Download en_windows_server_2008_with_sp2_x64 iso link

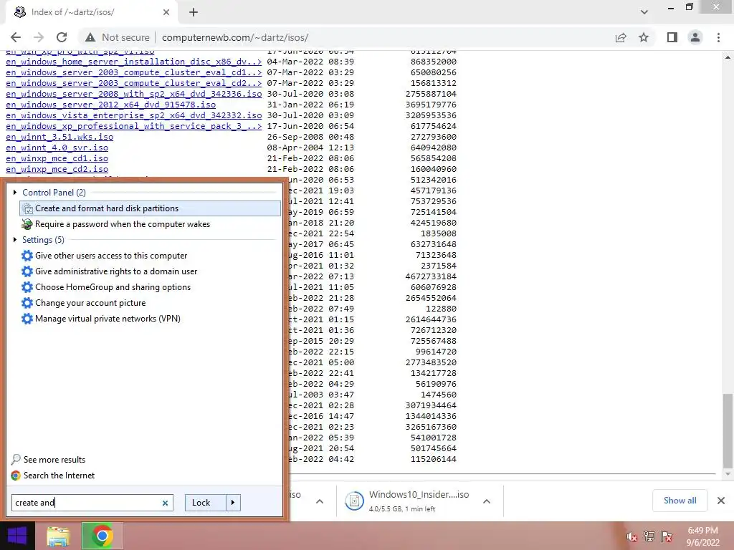(x=134, y=94)
